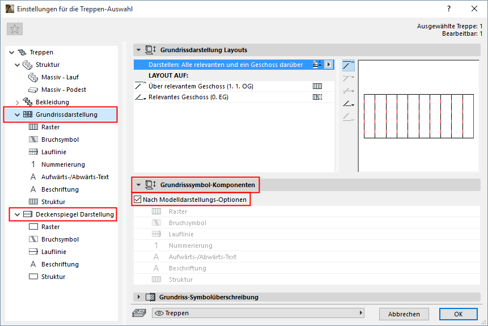Open the Darstellen row popup arrow
The height and width of the screenshot is (326, 488).
(x=328, y=65)
